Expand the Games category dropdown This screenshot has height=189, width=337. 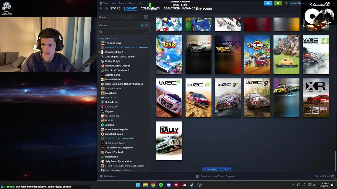click(x=118, y=25)
